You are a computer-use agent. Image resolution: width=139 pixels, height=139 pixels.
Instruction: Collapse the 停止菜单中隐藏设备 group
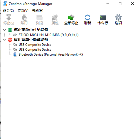pyautogui.click(x=4, y=40)
